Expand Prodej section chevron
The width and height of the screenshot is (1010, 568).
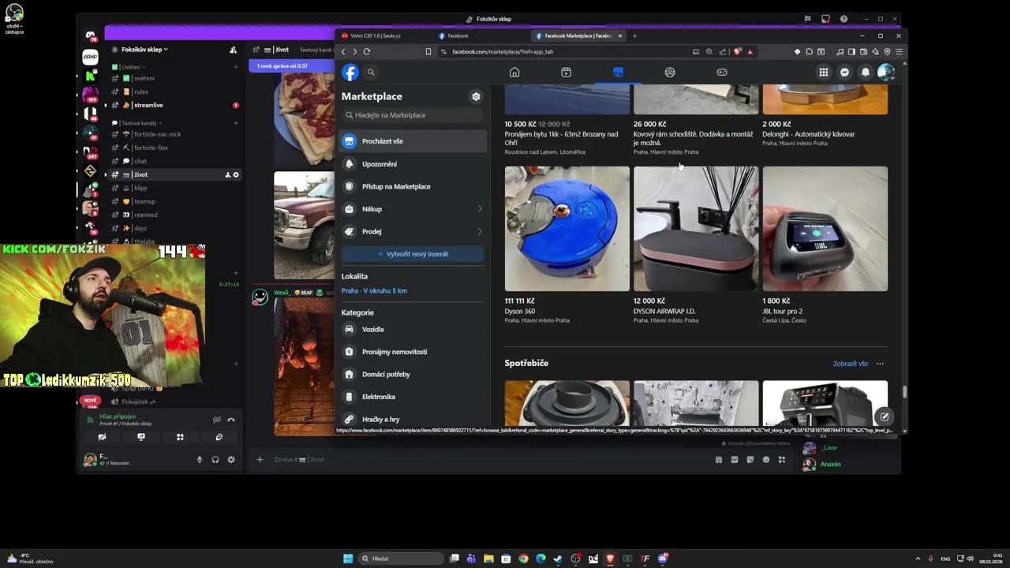480,231
